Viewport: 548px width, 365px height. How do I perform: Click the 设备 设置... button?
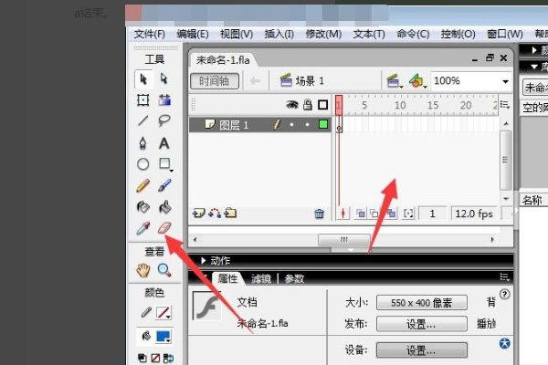(x=422, y=350)
